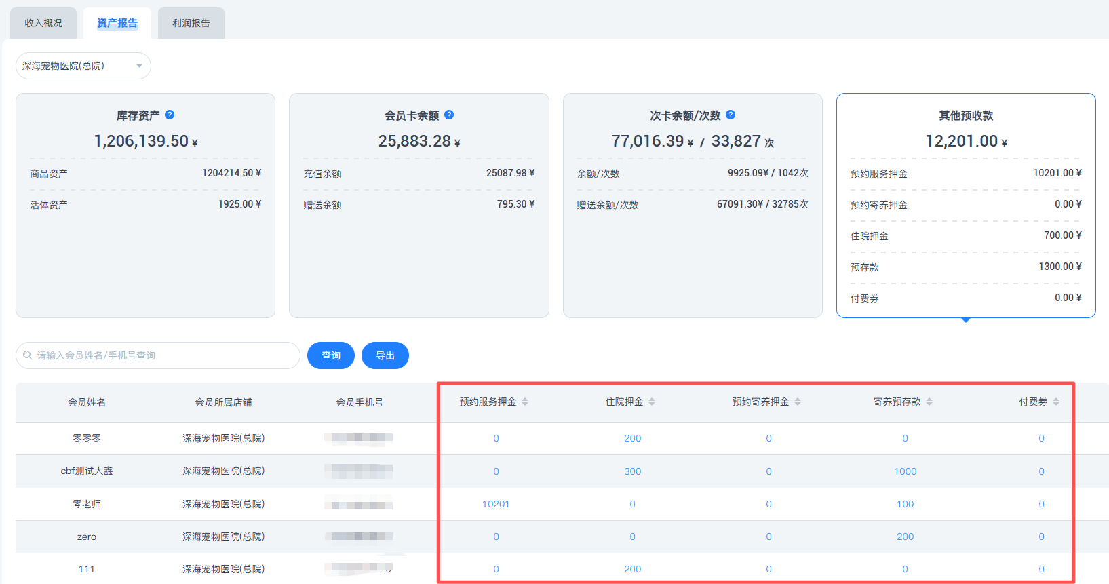1109x584 pixels.
Task: Sort by 预约寄养押金 column
Action: (x=798, y=402)
